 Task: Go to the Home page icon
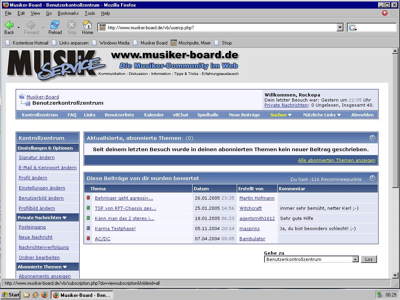point(87,28)
